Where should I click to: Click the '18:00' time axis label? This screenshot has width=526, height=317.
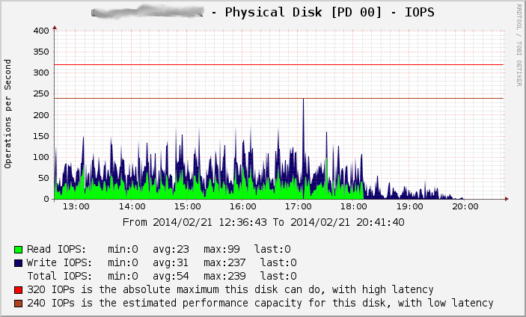pyautogui.click(x=354, y=206)
